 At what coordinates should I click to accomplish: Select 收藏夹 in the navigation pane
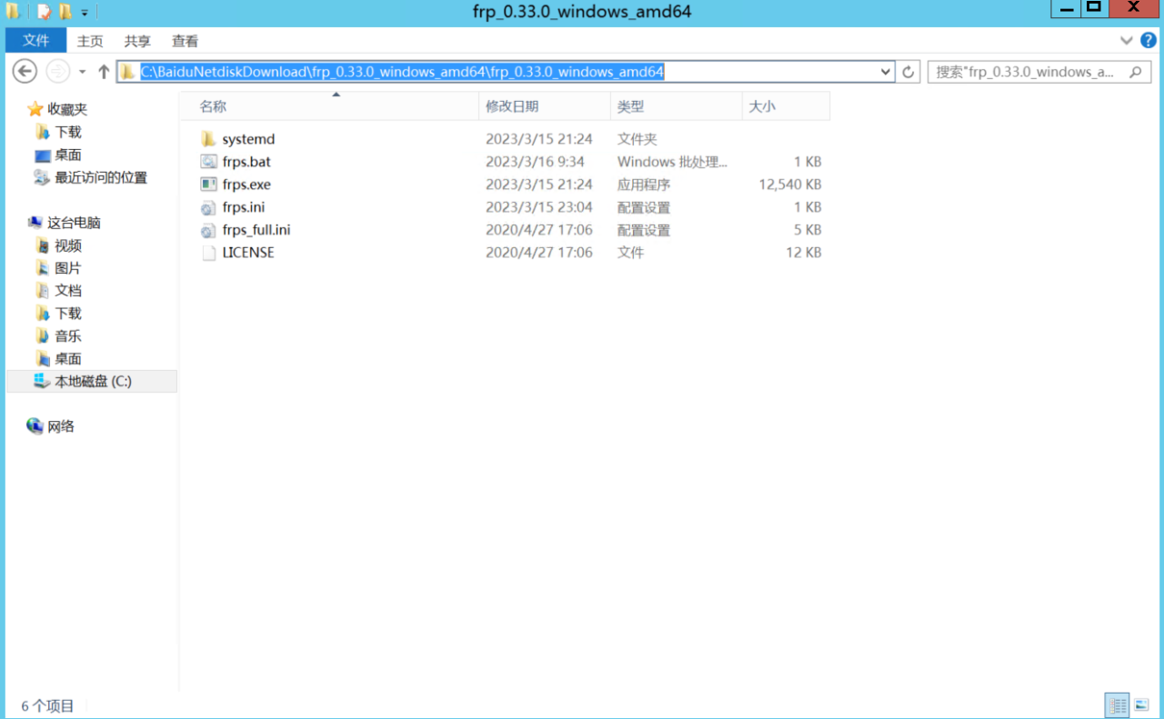coord(67,109)
